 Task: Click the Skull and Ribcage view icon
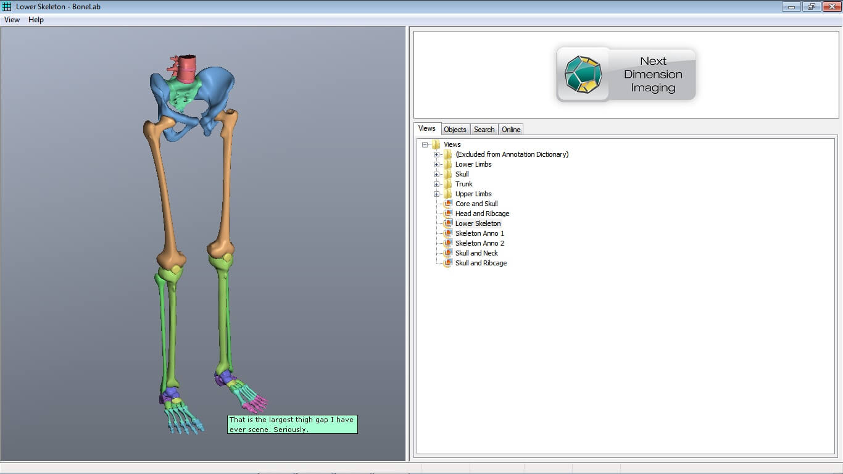(x=448, y=263)
